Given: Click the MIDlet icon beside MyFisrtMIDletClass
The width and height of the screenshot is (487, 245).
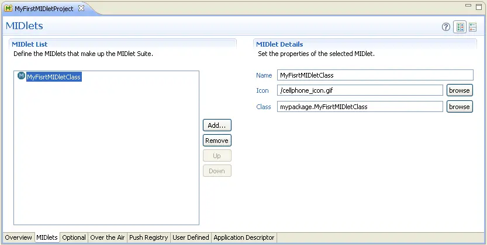Looking at the screenshot, I should point(21,76).
